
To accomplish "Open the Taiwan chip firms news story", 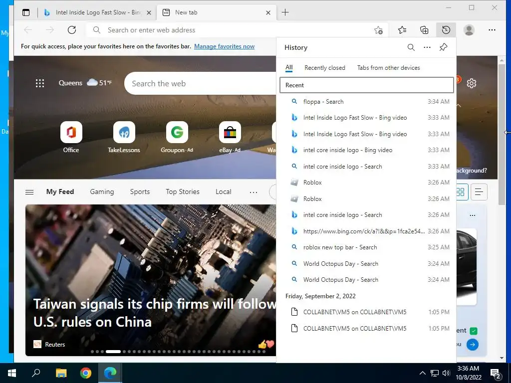I will 155,313.
